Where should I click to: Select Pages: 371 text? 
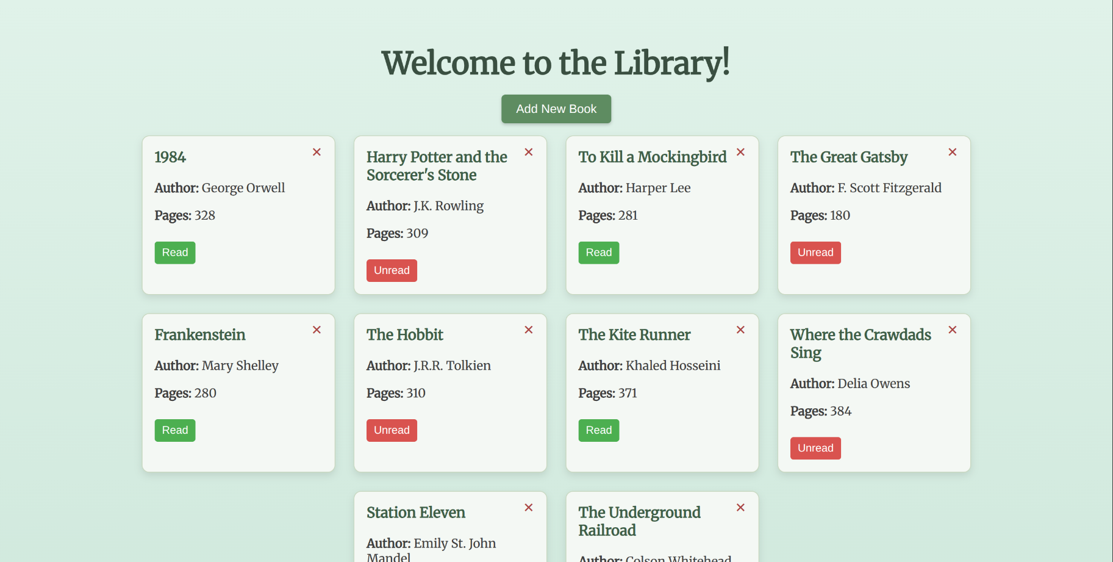[607, 394]
